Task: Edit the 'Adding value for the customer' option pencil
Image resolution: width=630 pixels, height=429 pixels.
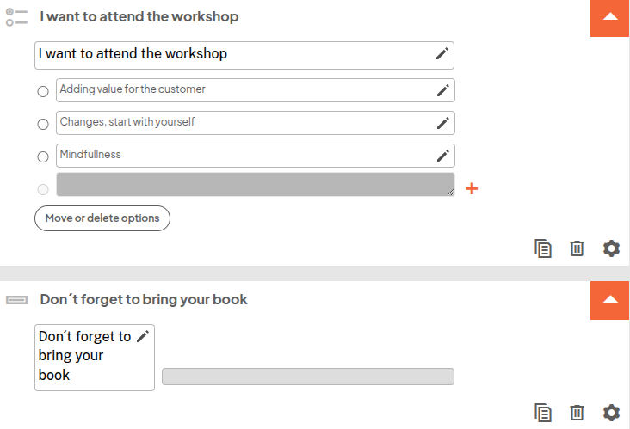Action: point(442,90)
